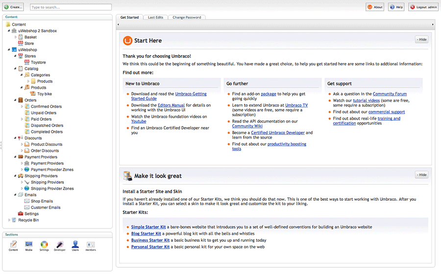The image size is (441, 276).
Task: Open the Business Starter Kit link
Action: (x=150, y=240)
